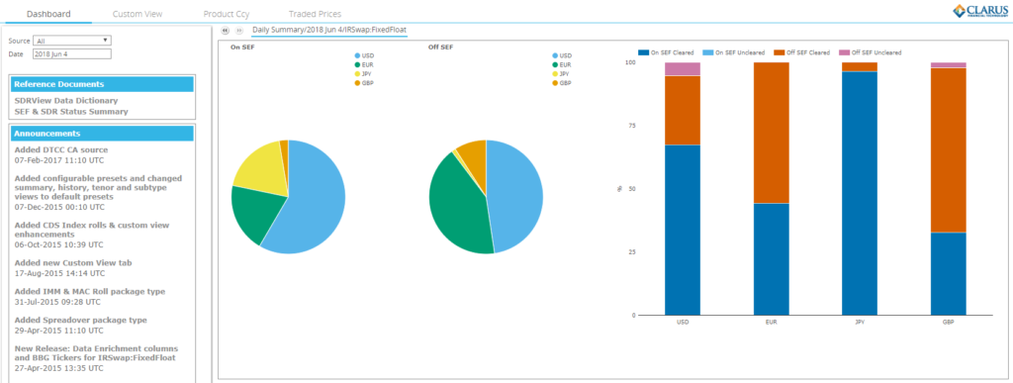This screenshot has width=1013, height=383.
Task: Toggle the Off SEF Uncleared bar legend
Action: pyautogui.click(x=871, y=52)
